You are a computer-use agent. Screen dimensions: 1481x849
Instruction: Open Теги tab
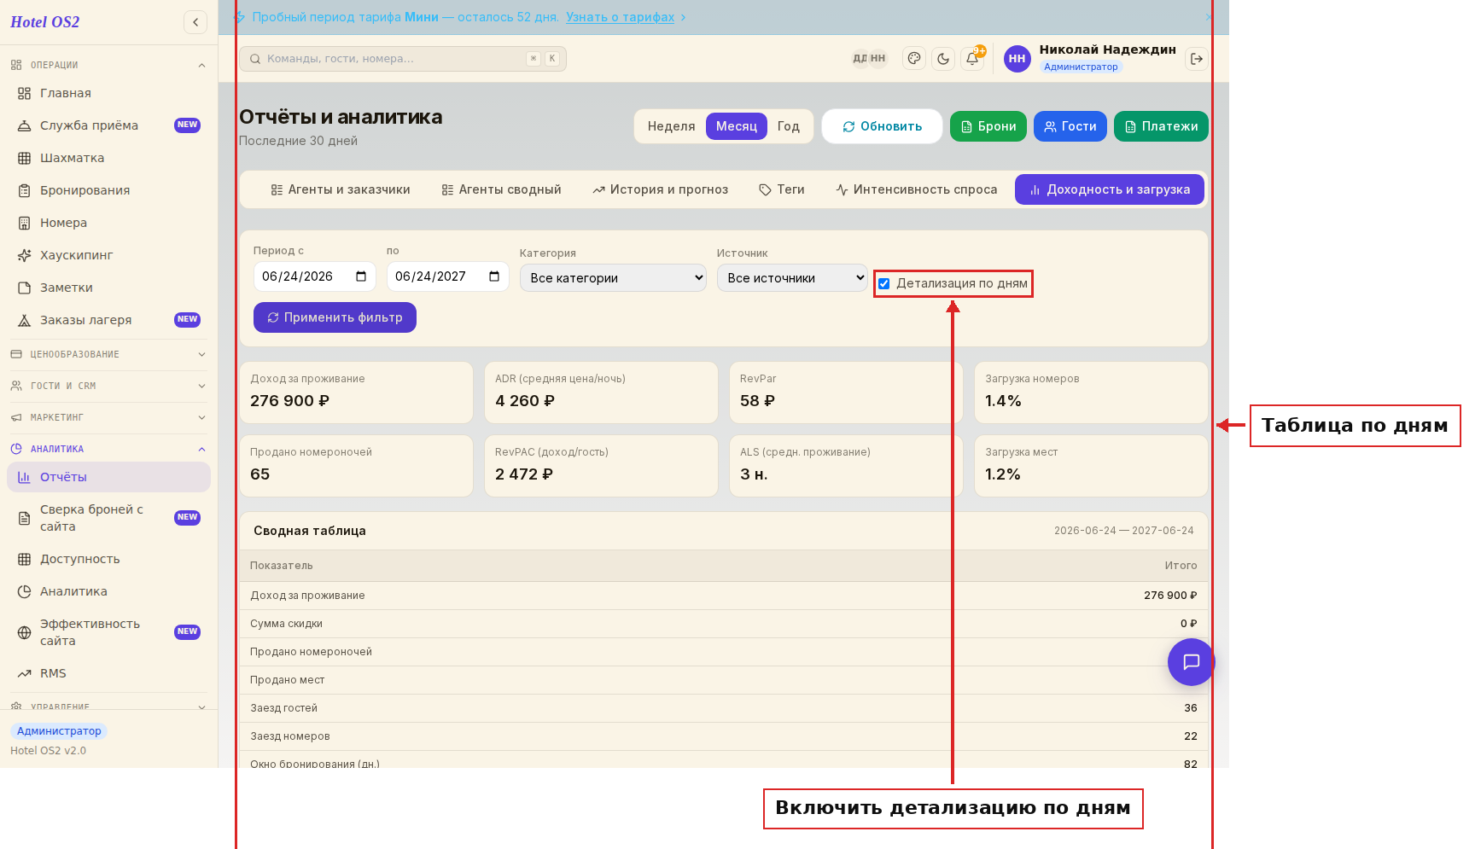coord(782,189)
